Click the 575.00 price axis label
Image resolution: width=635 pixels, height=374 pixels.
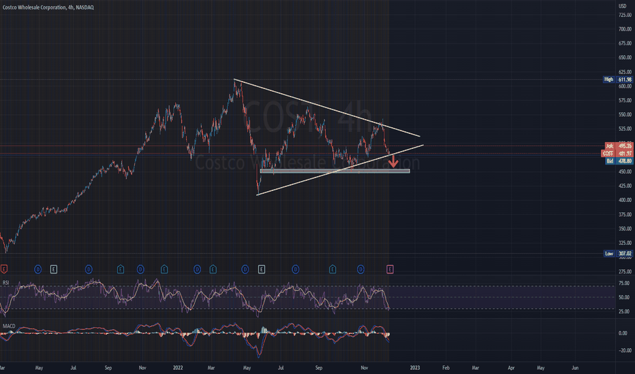coord(625,100)
